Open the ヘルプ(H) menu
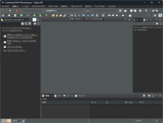163x123 pixels. click(x=112, y=7)
